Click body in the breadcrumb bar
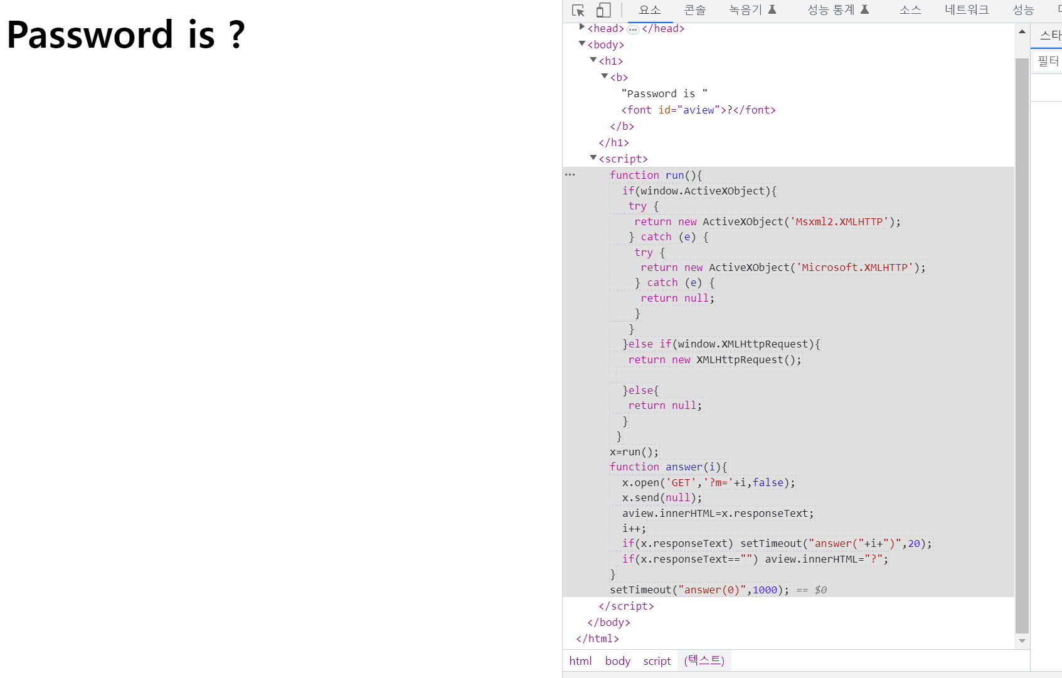Viewport: 1062px width, 678px height. tap(618, 661)
